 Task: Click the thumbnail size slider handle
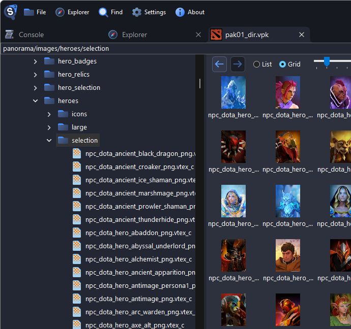pos(327,61)
